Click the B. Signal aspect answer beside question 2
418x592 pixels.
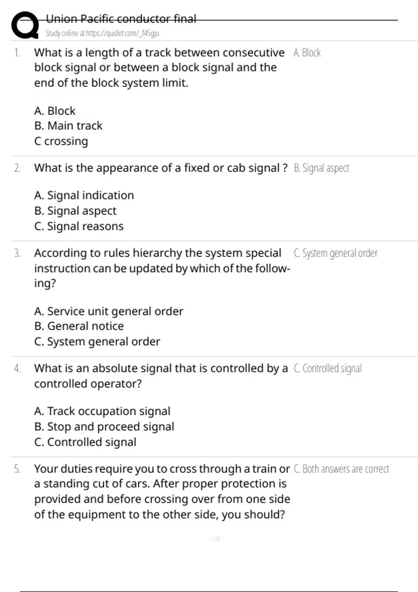pyautogui.click(x=321, y=168)
